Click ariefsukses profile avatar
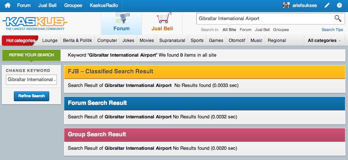This screenshot has height=160, width=348. pyautogui.click(x=286, y=5)
